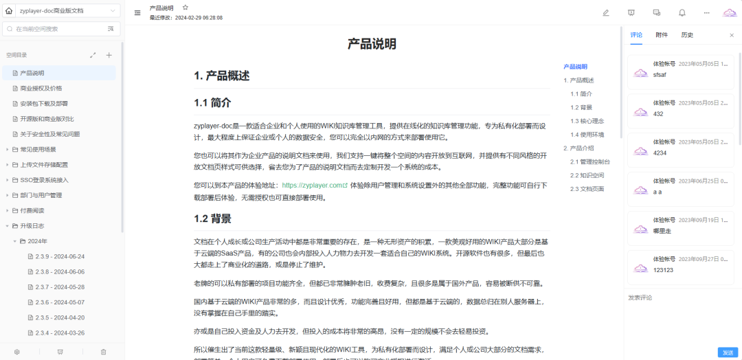Open changelog 2.3.8 - 2024-06-06
This screenshot has width=742, height=360.
[59, 272]
